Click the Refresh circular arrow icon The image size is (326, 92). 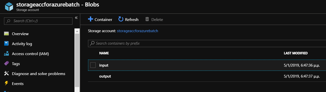(121, 19)
